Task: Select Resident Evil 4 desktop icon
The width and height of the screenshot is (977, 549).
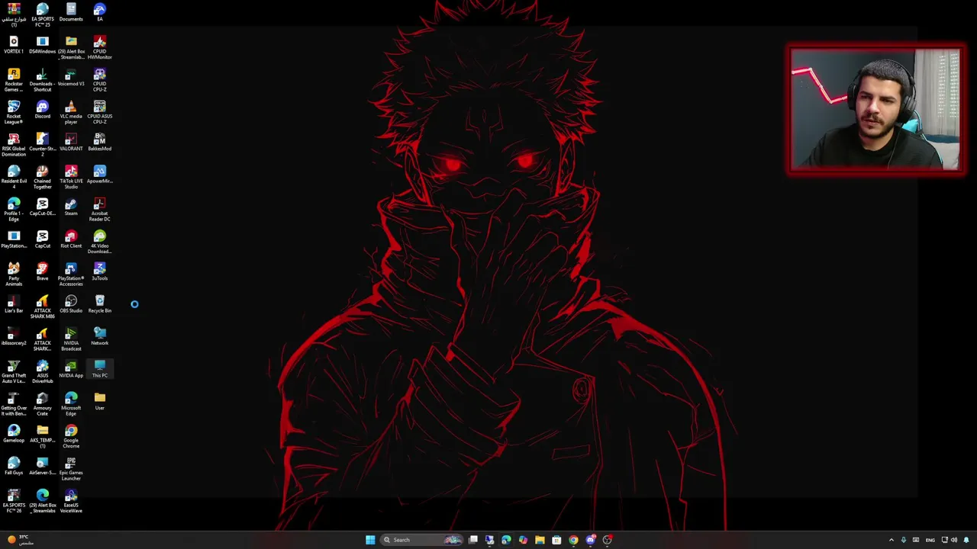Action: [14, 177]
